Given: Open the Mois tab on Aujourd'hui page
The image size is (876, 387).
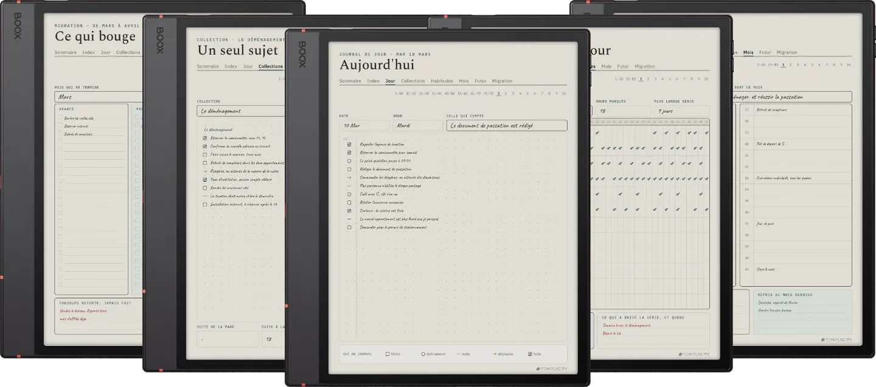Looking at the screenshot, I should click(x=464, y=81).
